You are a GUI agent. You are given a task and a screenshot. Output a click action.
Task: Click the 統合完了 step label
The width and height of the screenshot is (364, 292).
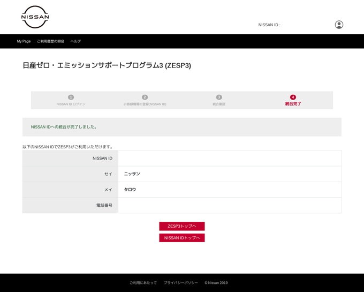click(293, 104)
